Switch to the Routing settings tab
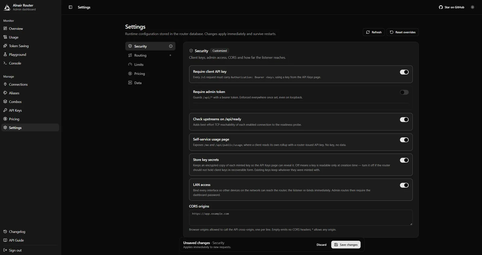 [150, 55]
